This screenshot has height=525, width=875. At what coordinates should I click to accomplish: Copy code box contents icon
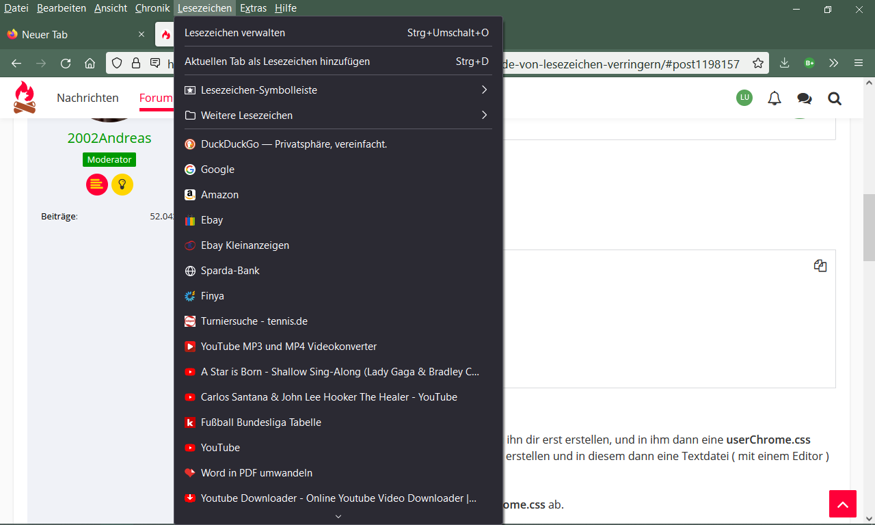pyautogui.click(x=820, y=266)
